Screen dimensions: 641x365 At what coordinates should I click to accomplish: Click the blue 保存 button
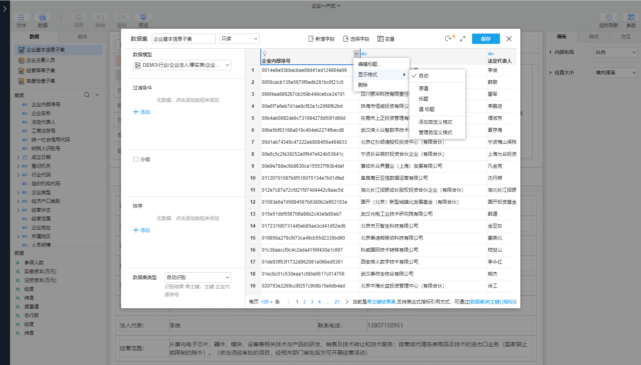(486, 39)
